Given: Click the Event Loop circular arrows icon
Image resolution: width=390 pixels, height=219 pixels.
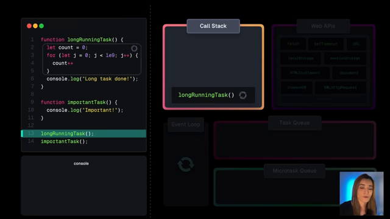Looking at the screenshot, I should point(185,164).
